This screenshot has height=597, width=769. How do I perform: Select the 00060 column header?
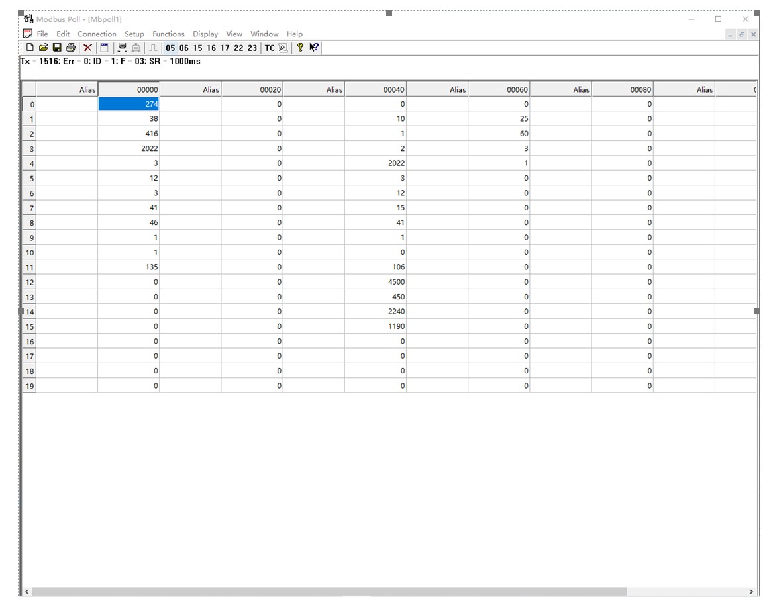pyautogui.click(x=499, y=89)
